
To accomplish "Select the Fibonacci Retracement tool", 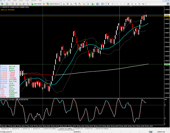I will (132, 4).
